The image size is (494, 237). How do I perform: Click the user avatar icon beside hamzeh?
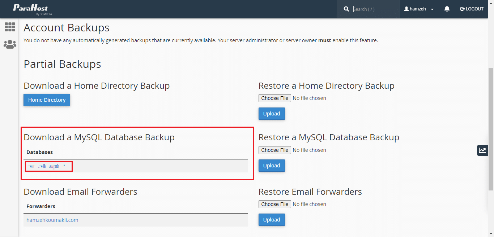click(x=406, y=9)
